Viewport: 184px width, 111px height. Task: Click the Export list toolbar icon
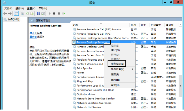(32, 14)
